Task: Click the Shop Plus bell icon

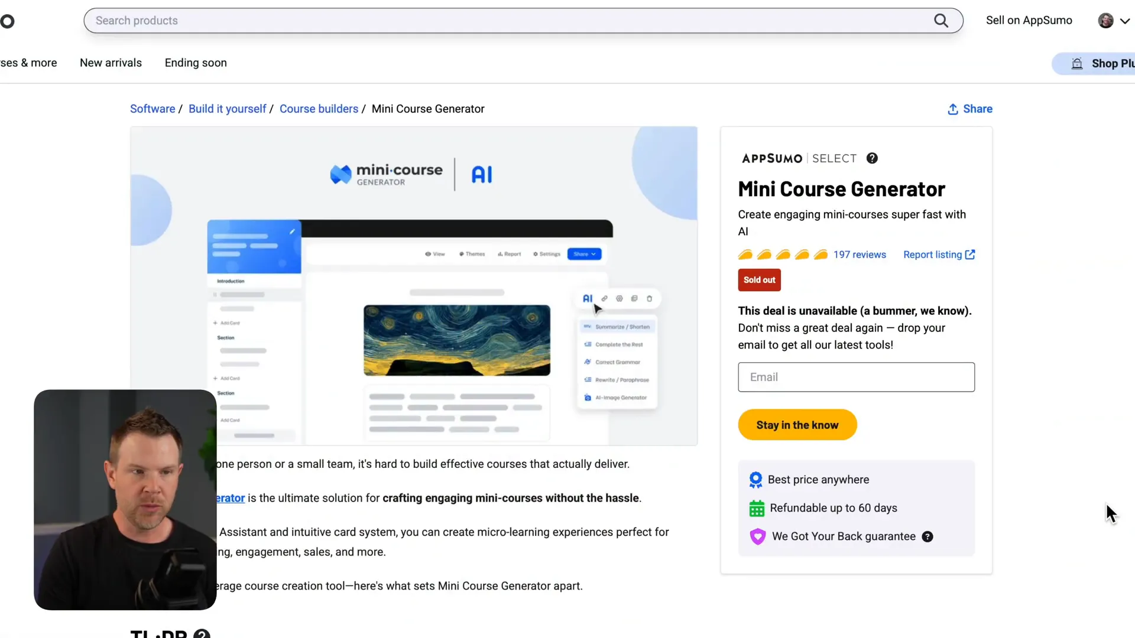Action: (1077, 64)
